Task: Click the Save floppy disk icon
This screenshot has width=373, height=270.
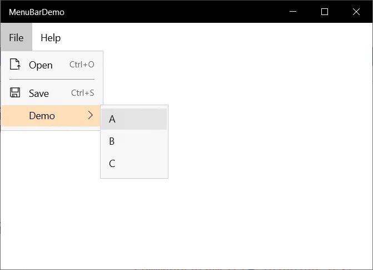Action: [16, 93]
